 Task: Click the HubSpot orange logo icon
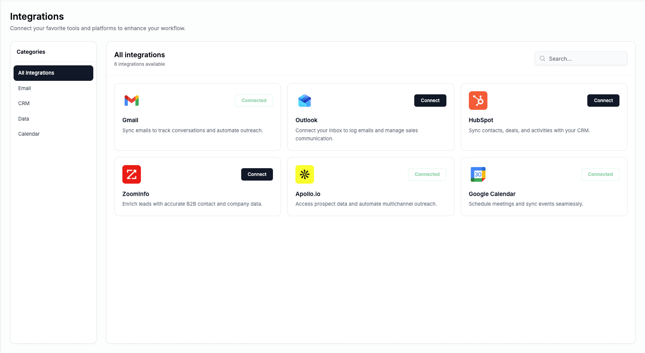coord(478,101)
